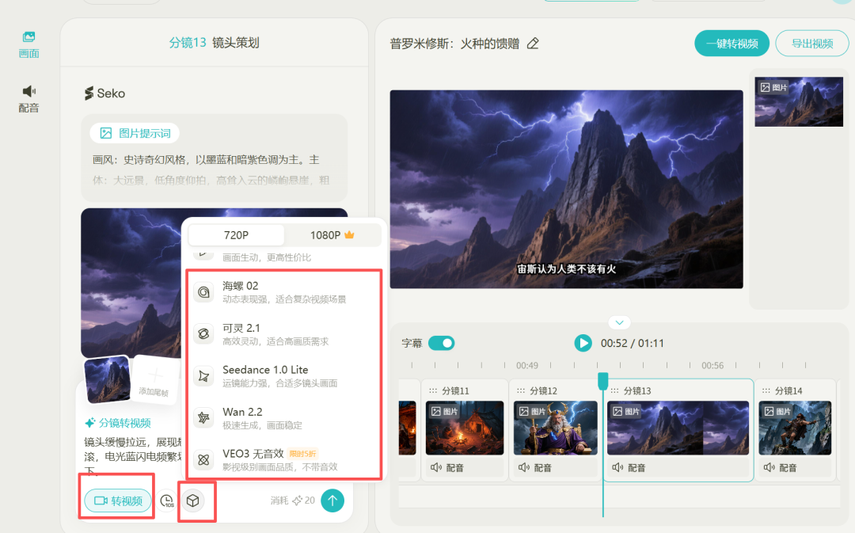Click the 一键转视频 button
Screen dimensions: 855x533
click(731, 43)
